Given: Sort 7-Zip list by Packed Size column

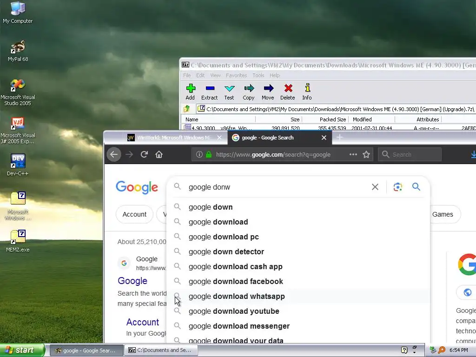Looking at the screenshot, I should pos(325,119).
